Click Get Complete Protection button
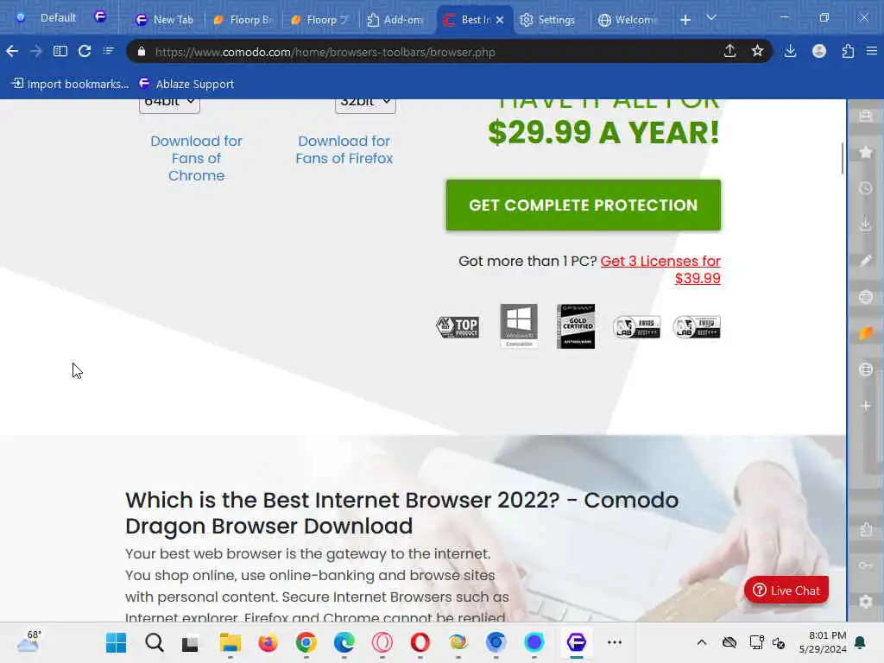884x663 pixels. point(583,205)
